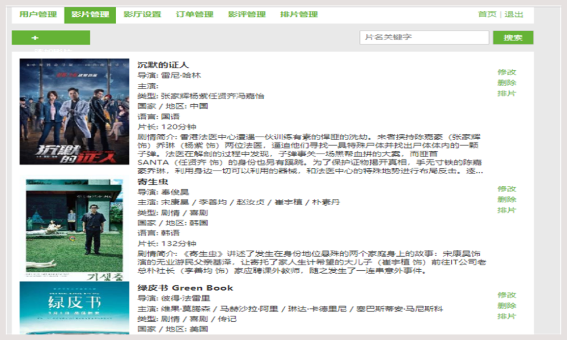Click 修改 for 绿皮书 Green Book
567x340 pixels.
tap(506, 295)
